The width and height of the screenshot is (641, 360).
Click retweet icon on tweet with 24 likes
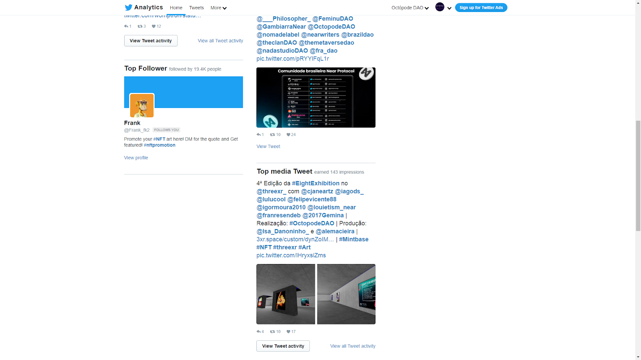pos(272,135)
